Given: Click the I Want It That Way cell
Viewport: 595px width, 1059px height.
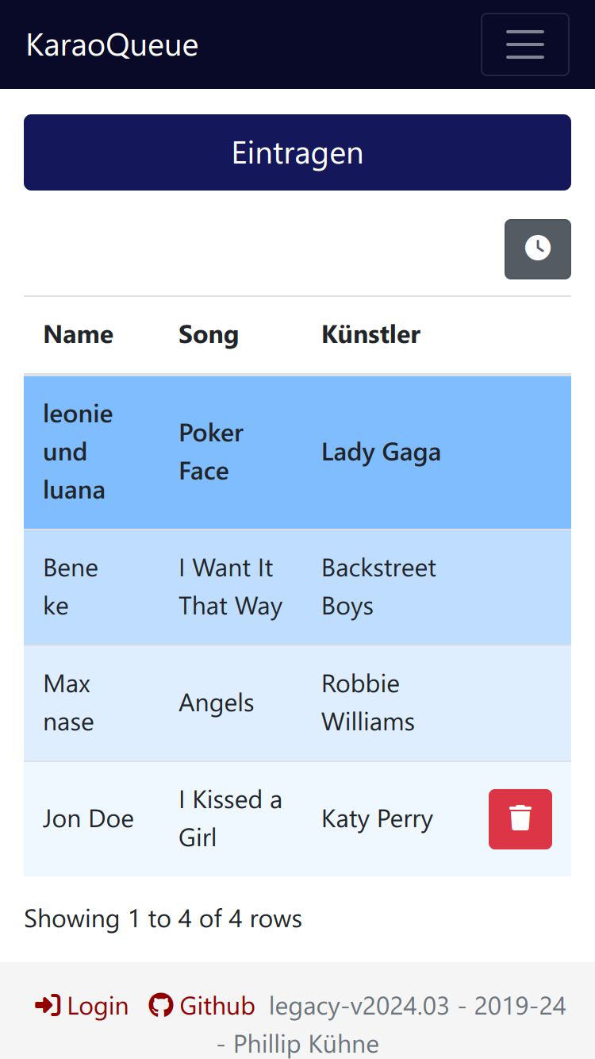Looking at the screenshot, I should click(231, 587).
